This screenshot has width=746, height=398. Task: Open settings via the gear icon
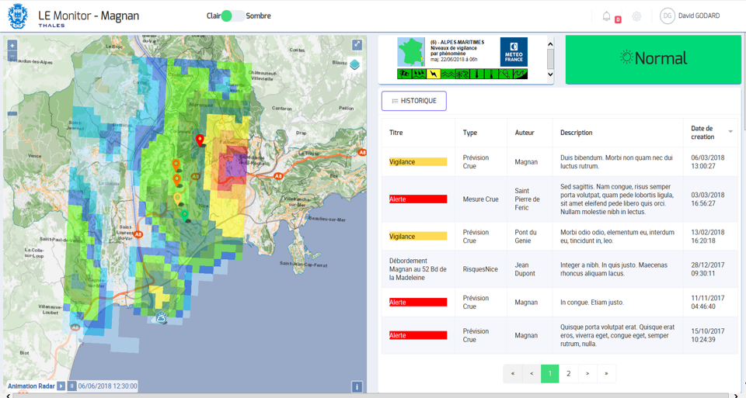pos(636,16)
